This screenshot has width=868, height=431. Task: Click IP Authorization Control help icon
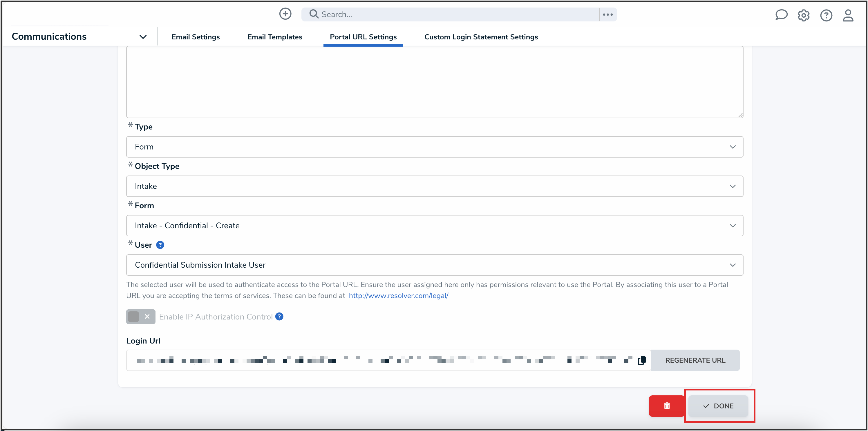coord(279,317)
